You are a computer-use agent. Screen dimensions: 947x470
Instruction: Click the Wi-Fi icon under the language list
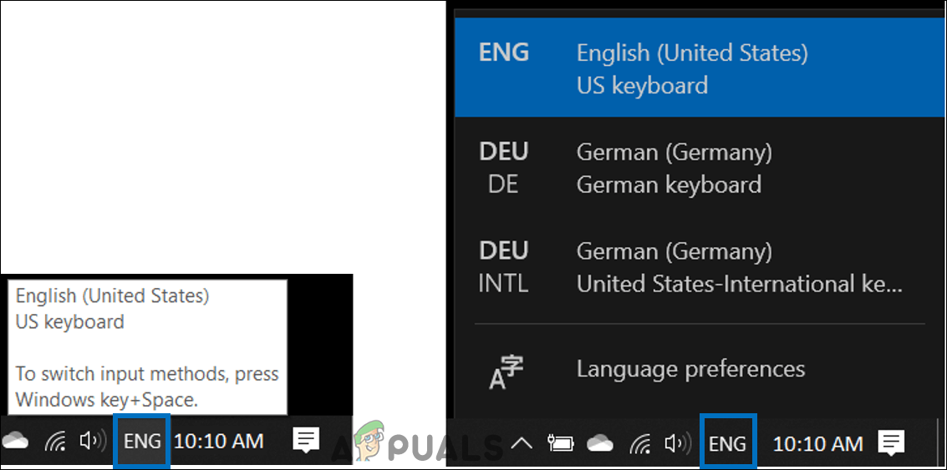pyautogui.click(x=640, y=443)
